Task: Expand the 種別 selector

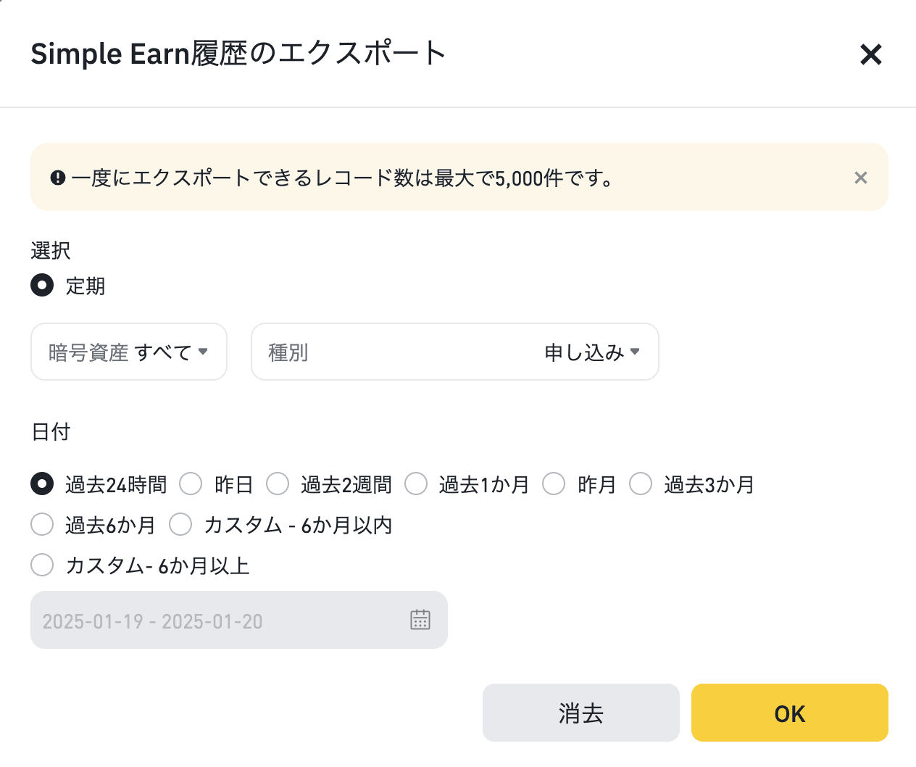Action: (454, 352)
